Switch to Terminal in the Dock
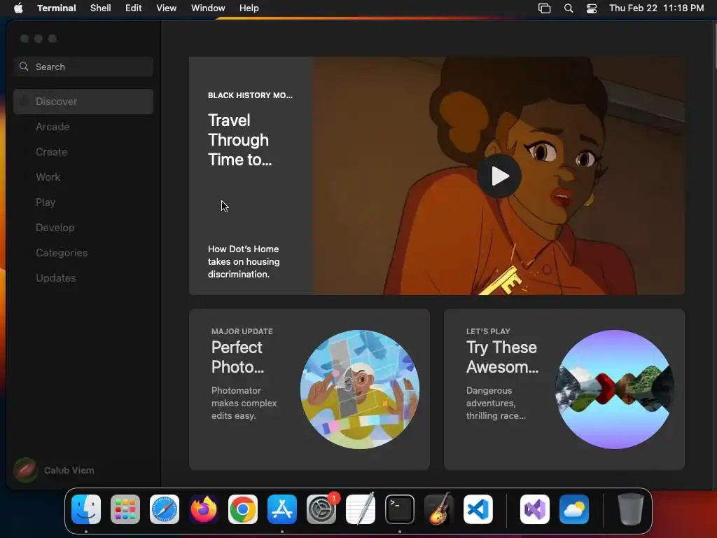The width and height of the screenshot is (717, 538). click(x=400, y=509)
